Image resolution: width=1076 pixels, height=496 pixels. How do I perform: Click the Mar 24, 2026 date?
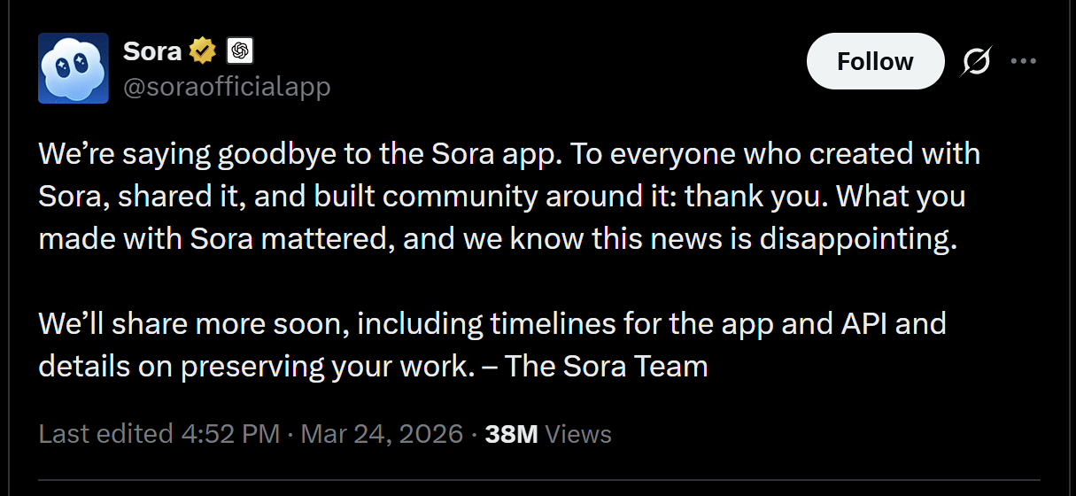[x=382, y=434]
